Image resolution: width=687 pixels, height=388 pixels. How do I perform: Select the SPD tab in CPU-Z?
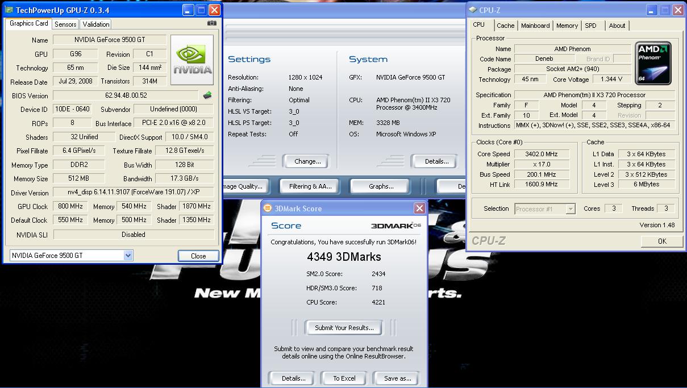coord(591,26)
